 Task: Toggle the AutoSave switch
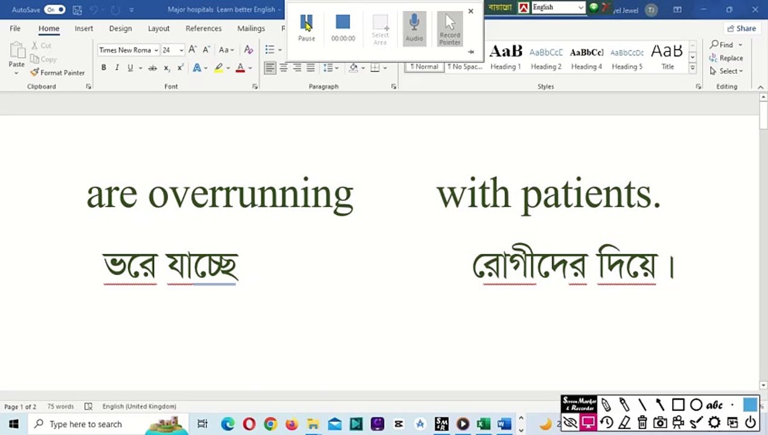click(x=54, y=10)
